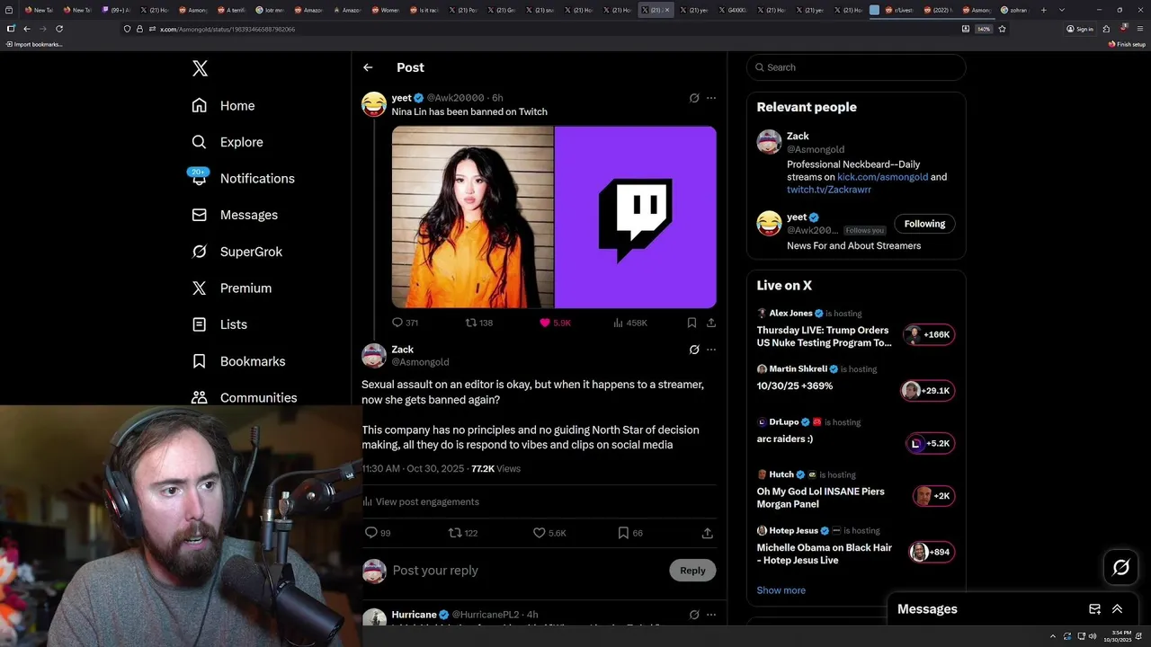1151x647 pixels.
Task: Share yeet's post via share icon
Action: point(711,323)
